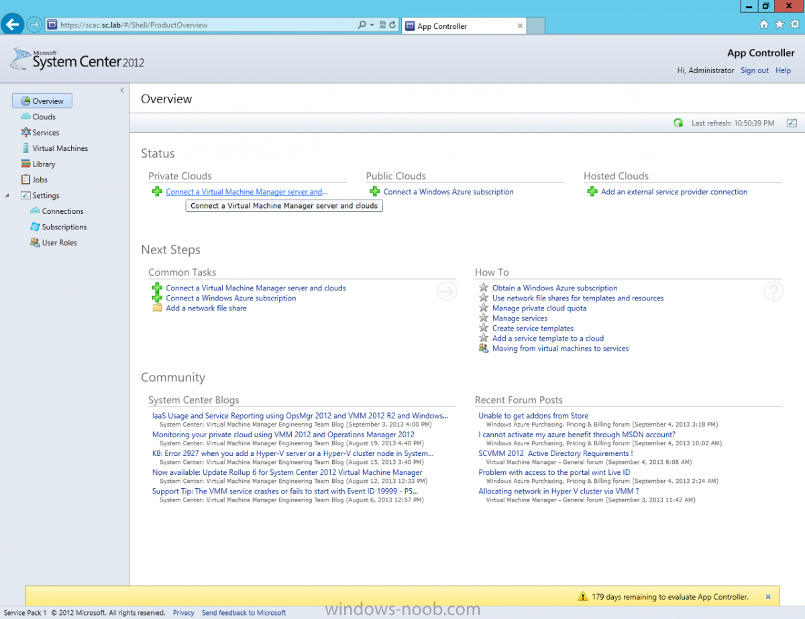
Task: Collapse the Settings tree node arrow
Action: click(8, 196)
